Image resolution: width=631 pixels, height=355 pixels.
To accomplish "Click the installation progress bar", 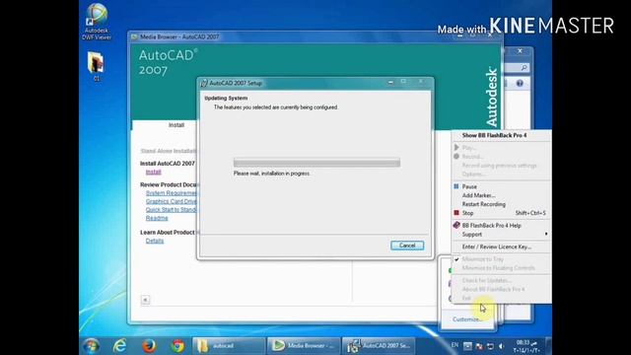I will point(316,163).
